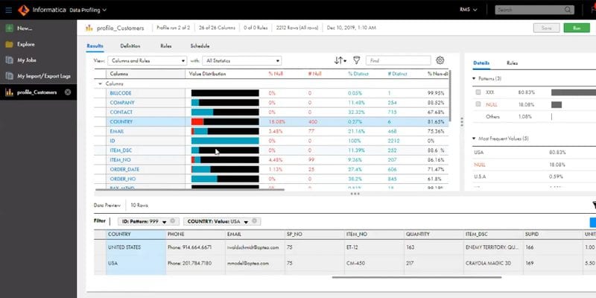The height and width of the screenshot is (298, 596).
Task: Open the Columns and Rules view dropdown
Action: tap(147, 60)
